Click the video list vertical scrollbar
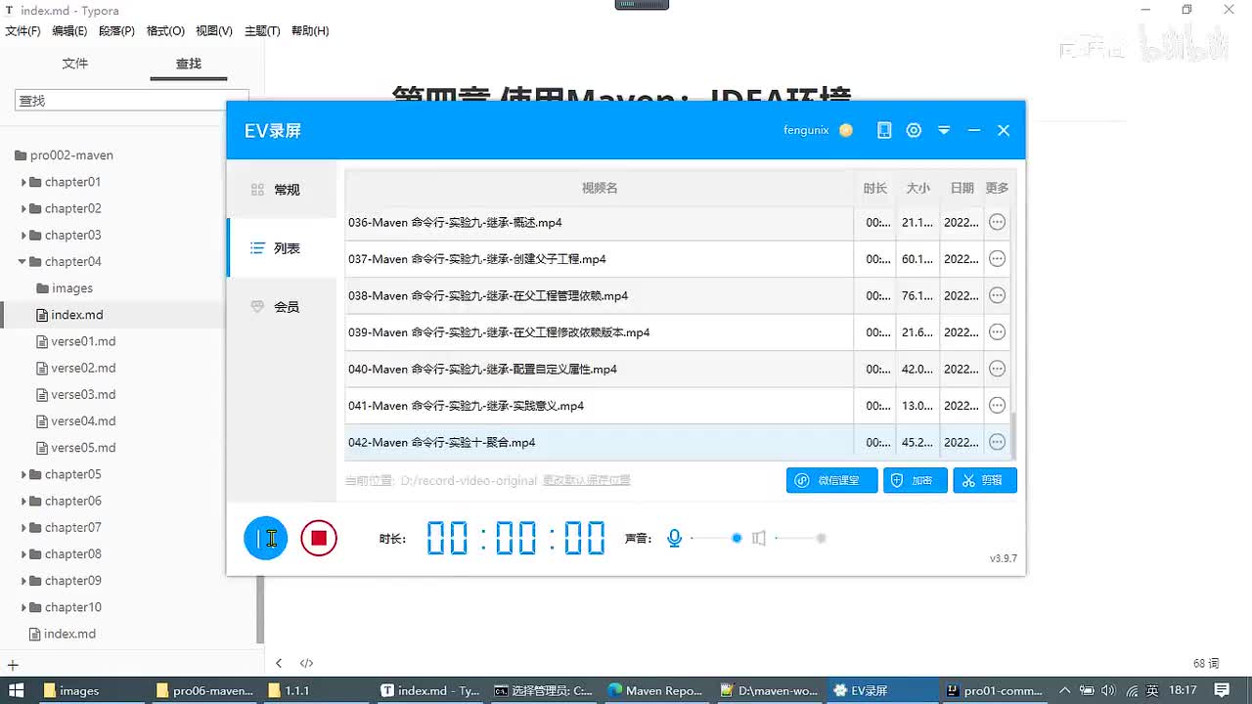 1013,435
